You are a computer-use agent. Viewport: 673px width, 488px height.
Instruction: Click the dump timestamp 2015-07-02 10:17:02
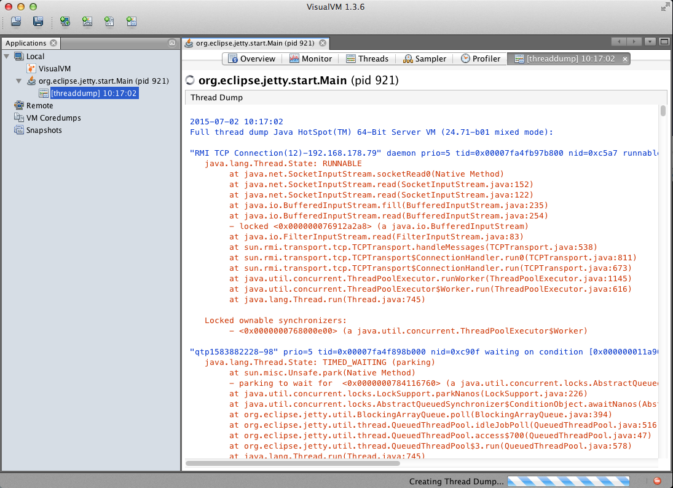click(x=237, y=122)
